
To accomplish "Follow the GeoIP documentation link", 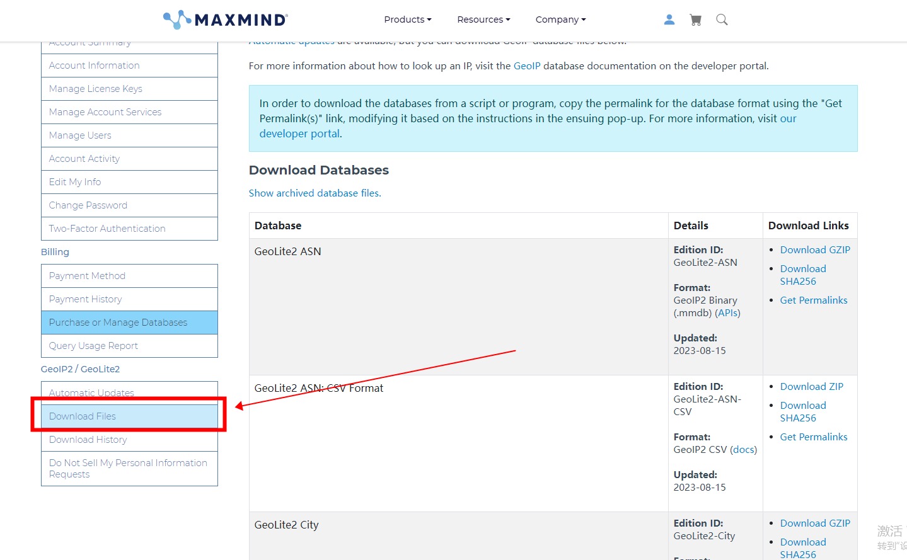I will click(x=527, y=66).
